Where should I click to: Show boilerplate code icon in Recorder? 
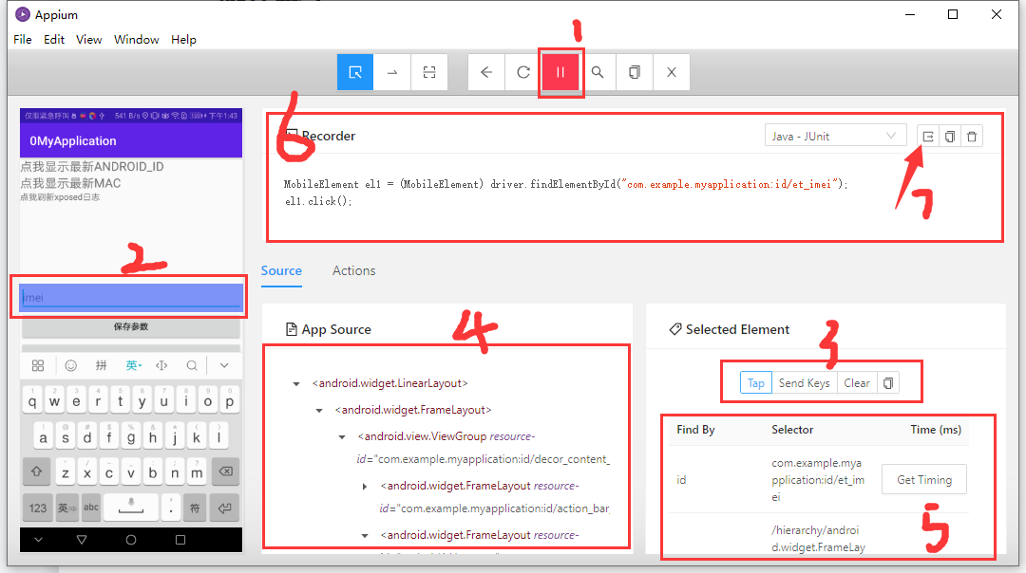click(928, 136)
